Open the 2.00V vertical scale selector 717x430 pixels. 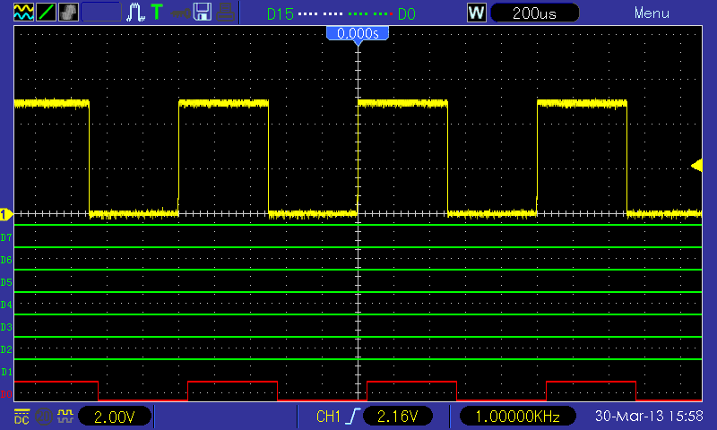pos(115,417)
